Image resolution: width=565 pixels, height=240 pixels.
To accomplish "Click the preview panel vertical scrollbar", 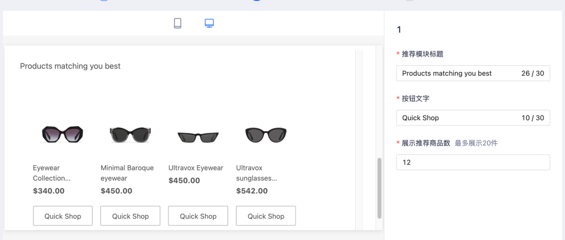I will tap(379, 188).
